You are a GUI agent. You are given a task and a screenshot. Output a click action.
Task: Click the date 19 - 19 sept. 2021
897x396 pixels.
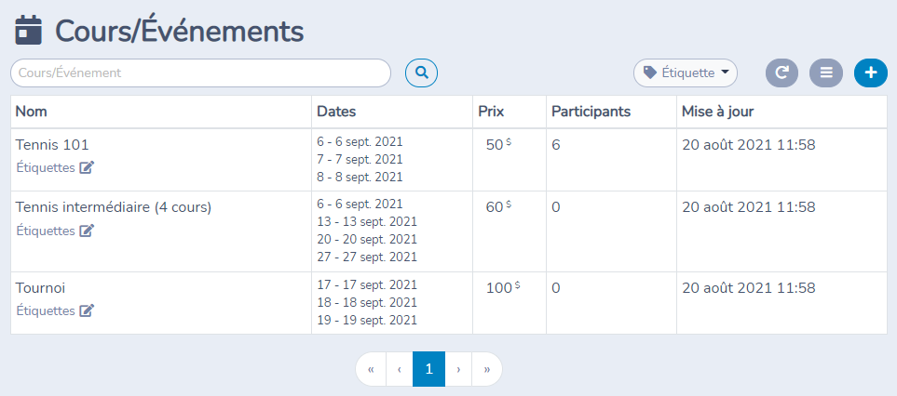click(367, 320)
